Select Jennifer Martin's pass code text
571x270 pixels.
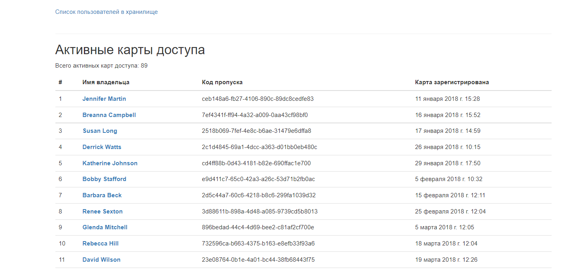(257, 98)
